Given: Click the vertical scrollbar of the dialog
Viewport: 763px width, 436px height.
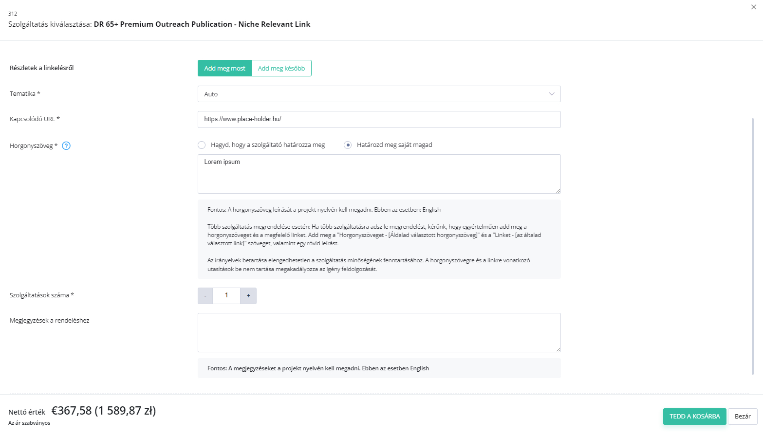Looking at the screenshot, I should [753, 246].
